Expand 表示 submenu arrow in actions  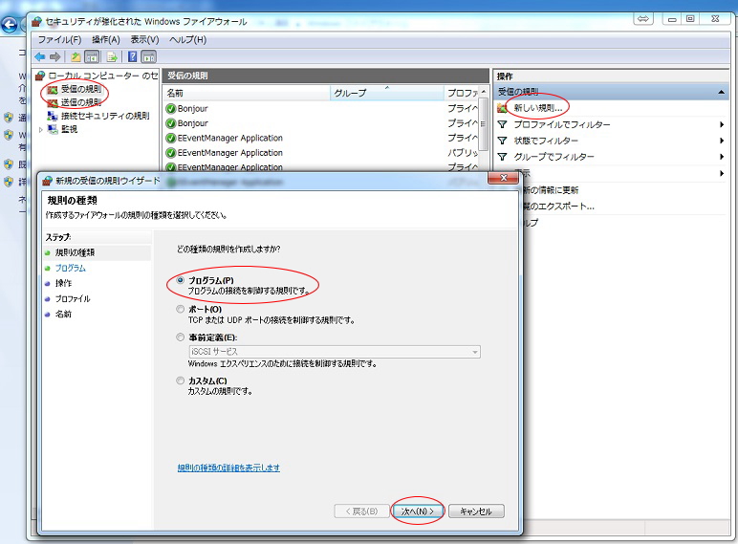click(x=722, y=174)
